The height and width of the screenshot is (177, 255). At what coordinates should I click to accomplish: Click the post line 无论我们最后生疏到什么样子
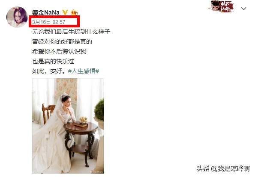[71, 32]
